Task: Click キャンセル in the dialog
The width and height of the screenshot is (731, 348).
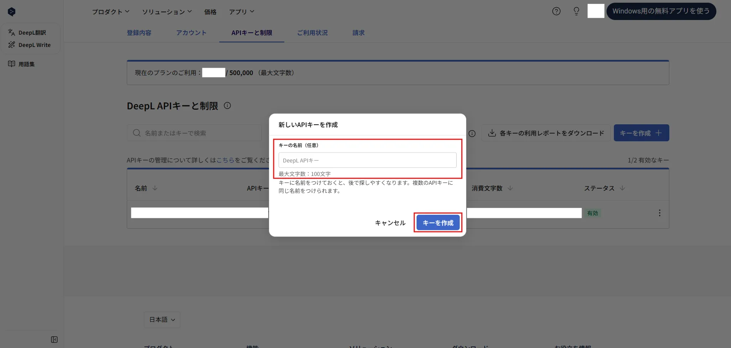Action: [390, 223]
